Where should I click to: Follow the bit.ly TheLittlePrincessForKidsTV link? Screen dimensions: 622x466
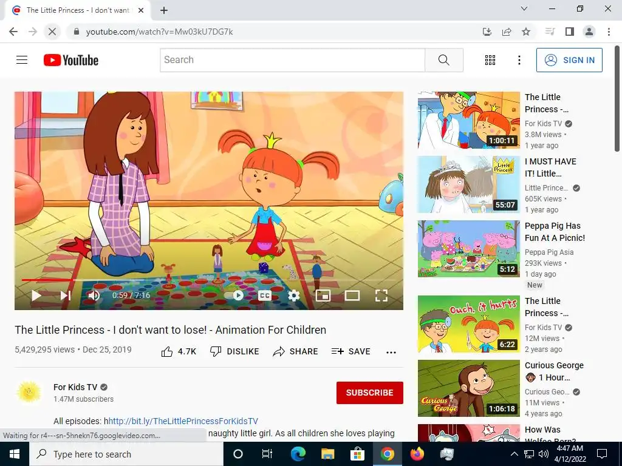(x=183, y=421)
